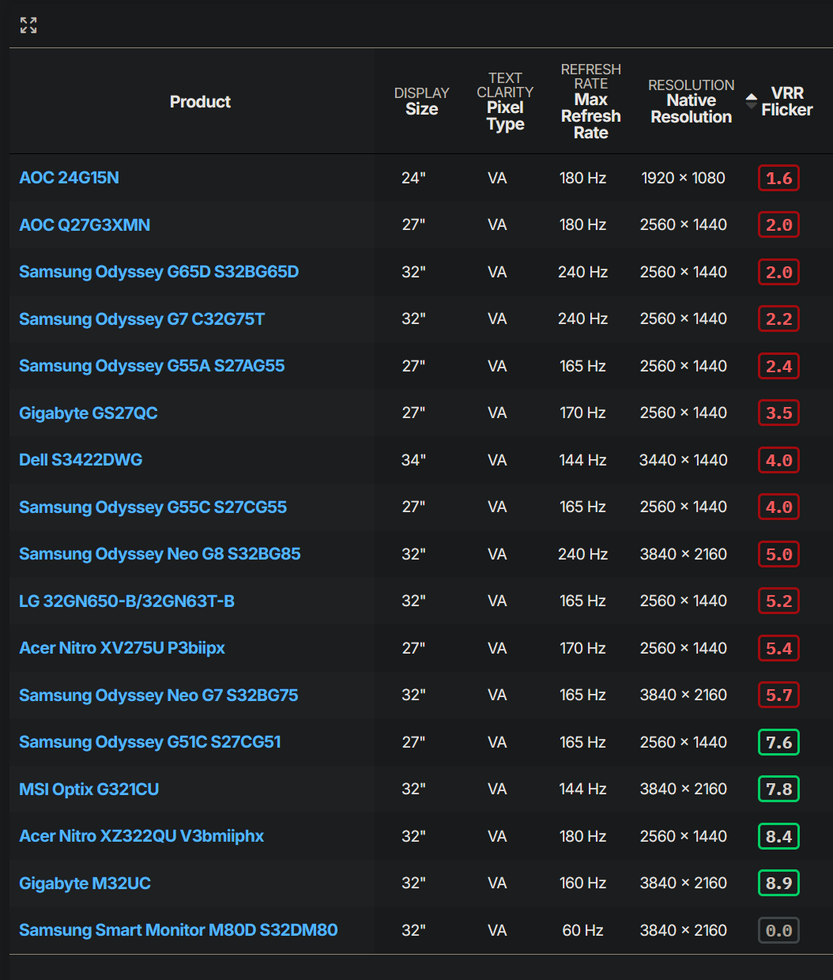Click the 3440 × 1440 resolution cell
This screenshot has width=833, height=980.
683,460
